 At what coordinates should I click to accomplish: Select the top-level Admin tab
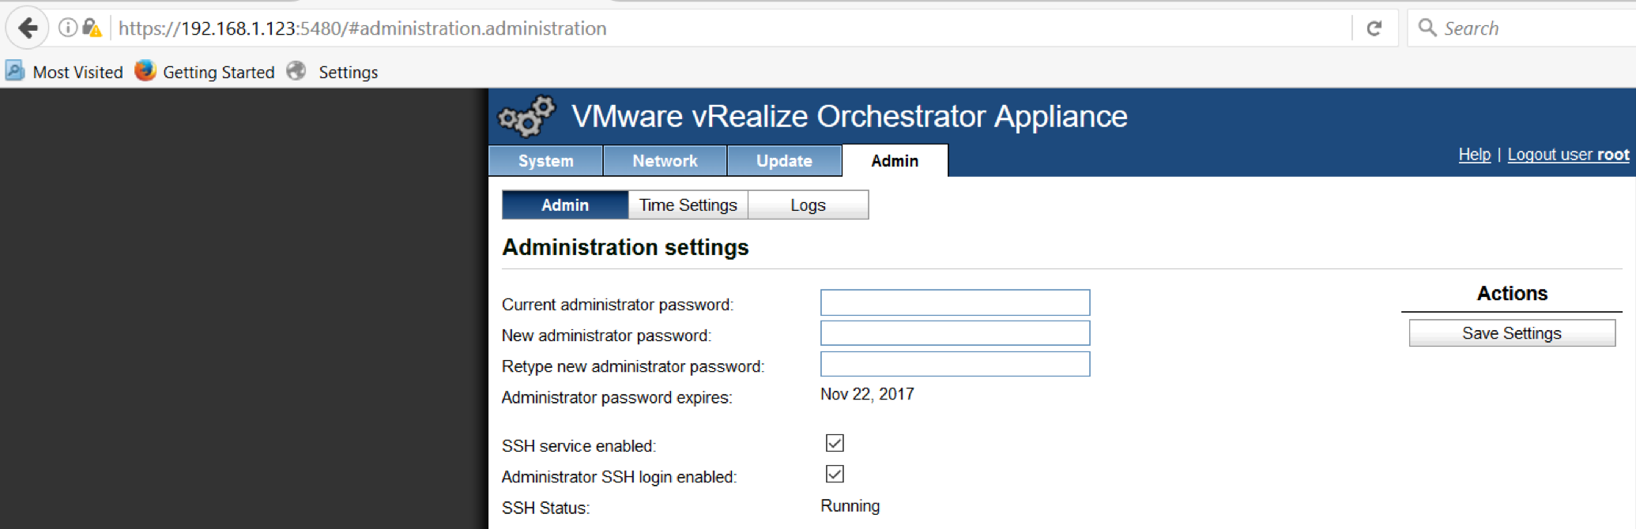(895, 161)
